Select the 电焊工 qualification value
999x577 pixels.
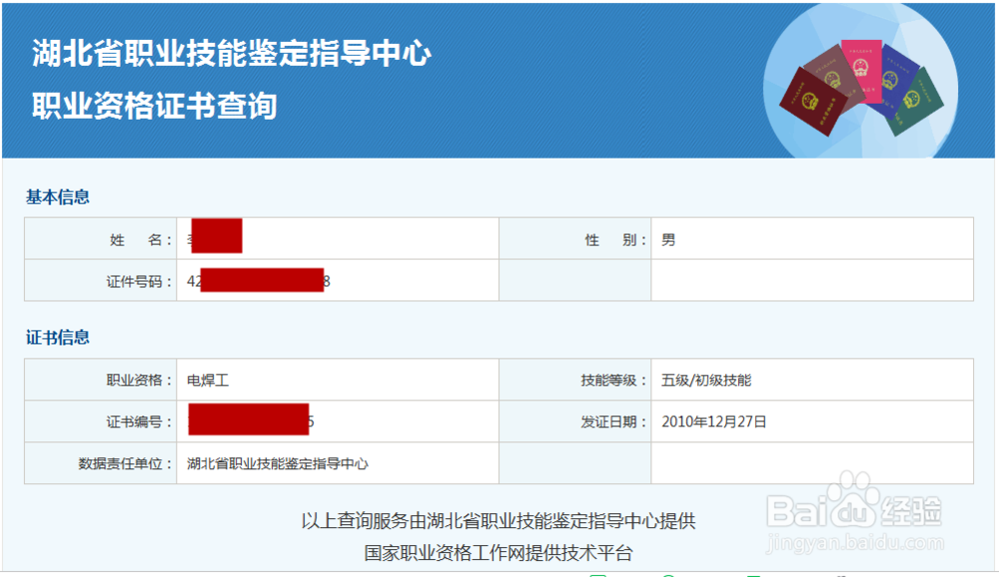(x=208, y=381)
